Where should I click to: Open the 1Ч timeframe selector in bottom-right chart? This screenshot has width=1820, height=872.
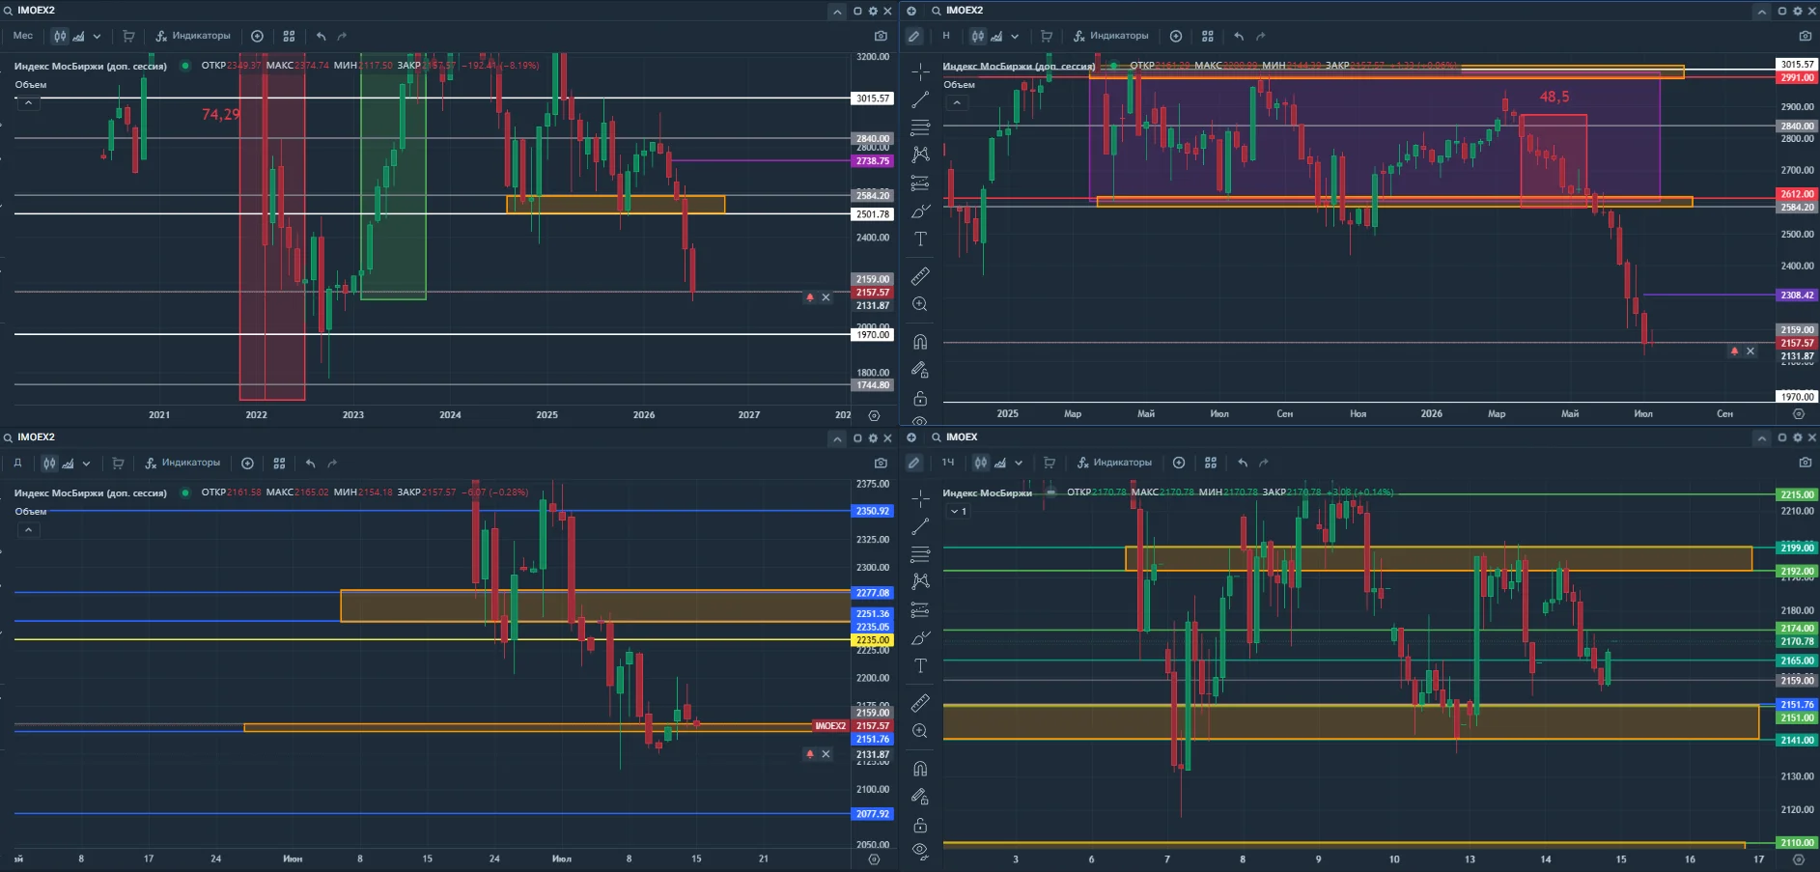[947, 463]
